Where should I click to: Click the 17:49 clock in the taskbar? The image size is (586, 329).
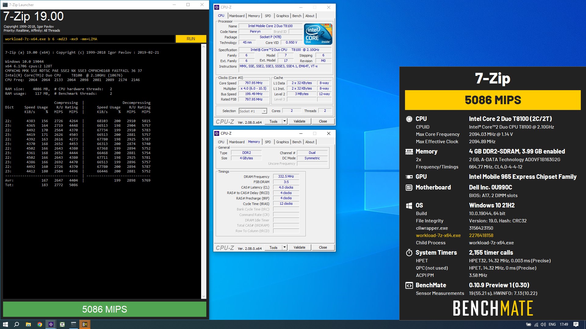point(564,324)
